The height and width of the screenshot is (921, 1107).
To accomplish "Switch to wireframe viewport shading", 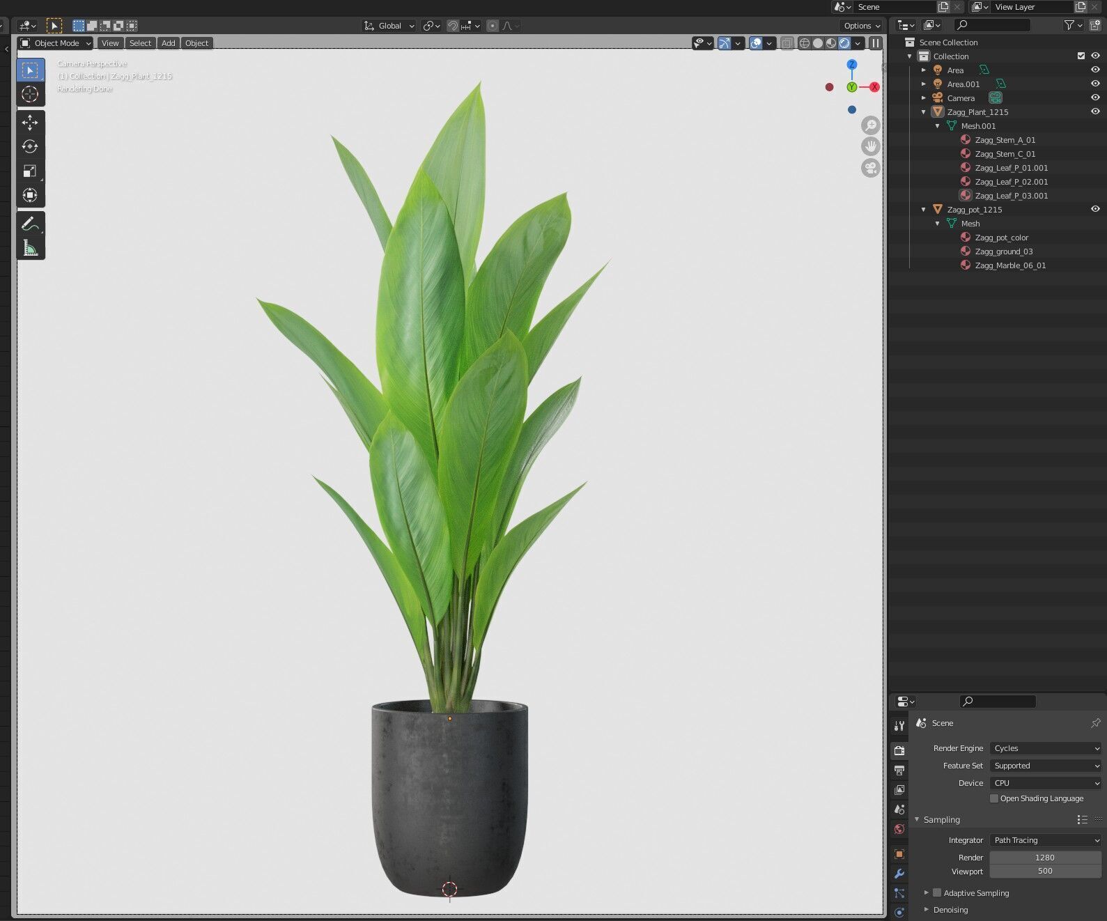I will (805, 43).
